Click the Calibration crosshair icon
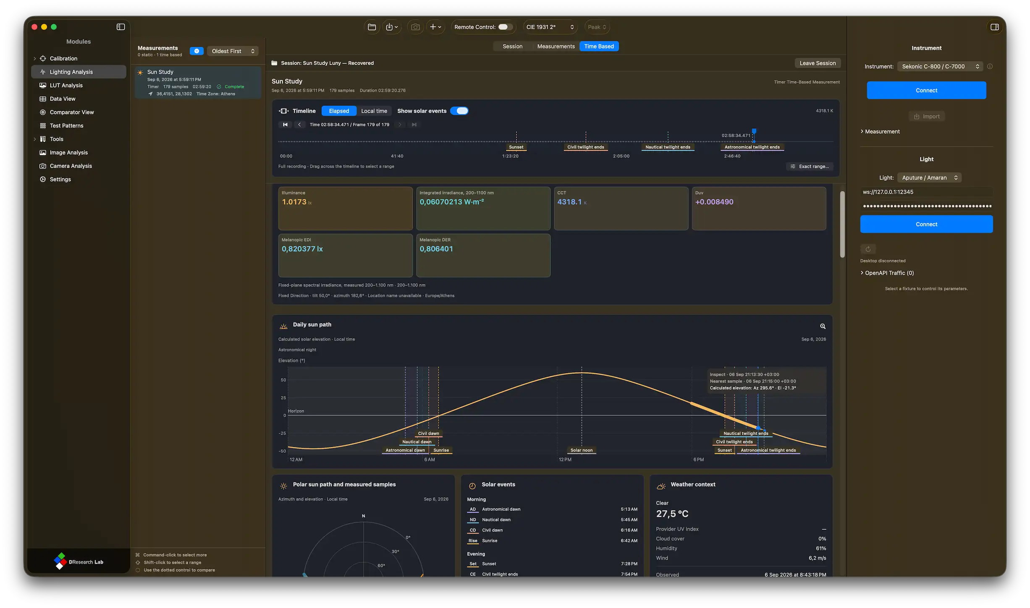The image size is (1030, 608). 43,58
